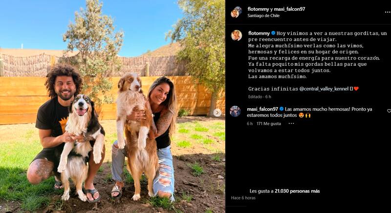
Task: Open maxi_falcon97's avatar beside the comment
Action: point(235,111)
